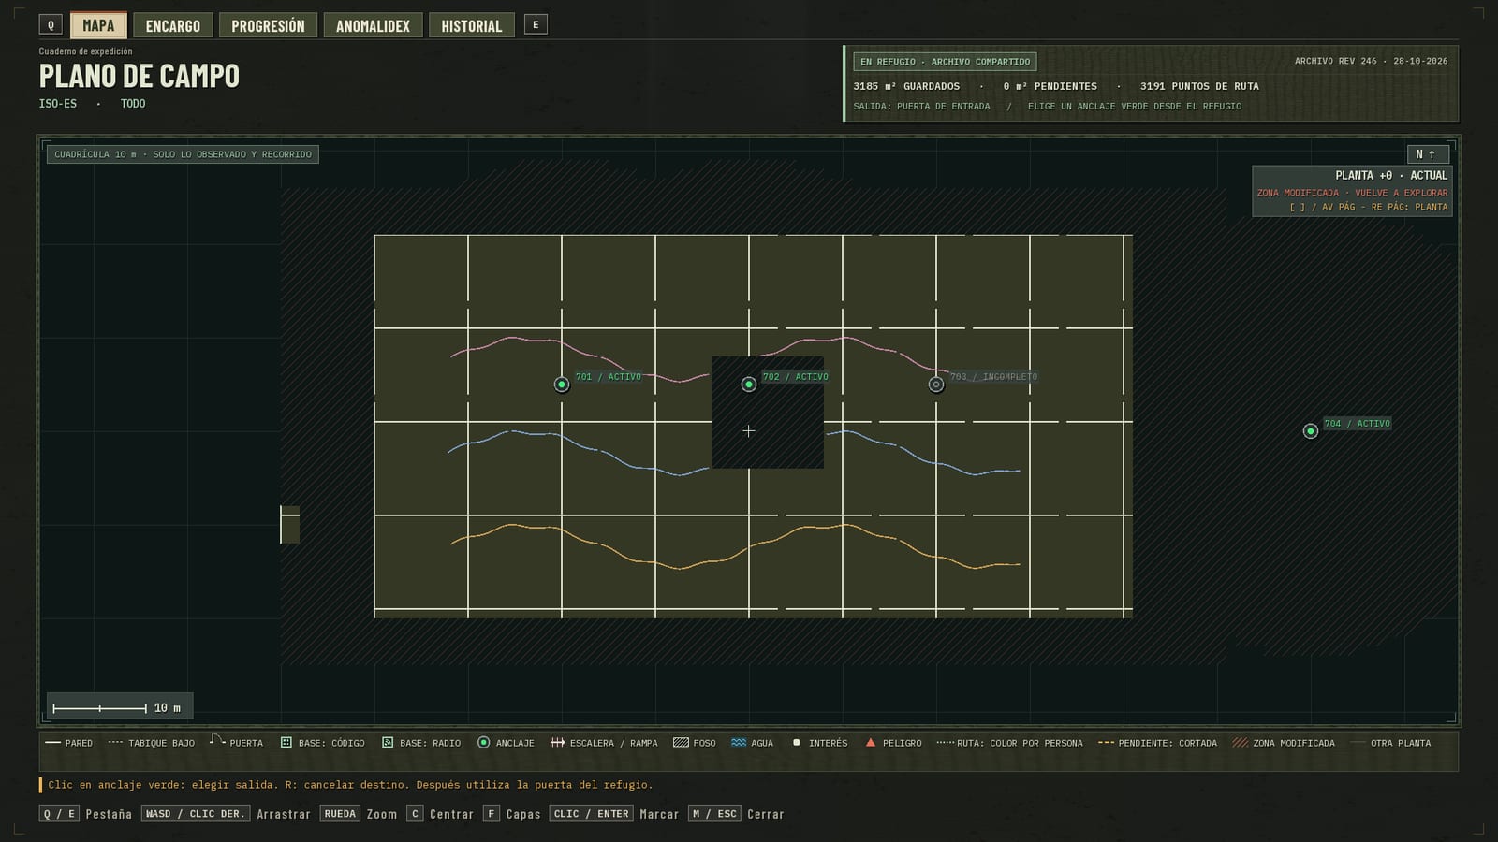Click the C Centrar key hint
This screenshot has width=1498, height=842.
coord(440,814)
